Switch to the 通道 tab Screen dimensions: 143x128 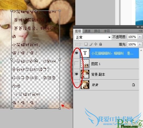[x=87, y=31]
